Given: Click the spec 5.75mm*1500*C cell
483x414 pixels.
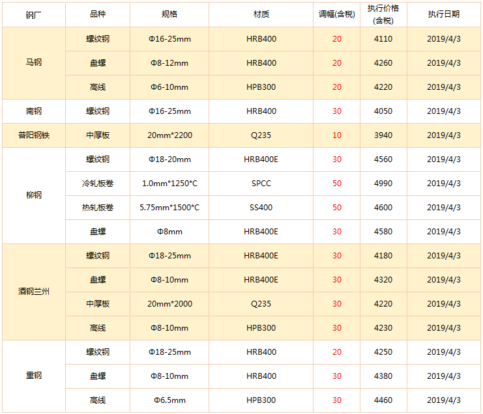Looking at the screenshot, I should [x=169, y=208].
